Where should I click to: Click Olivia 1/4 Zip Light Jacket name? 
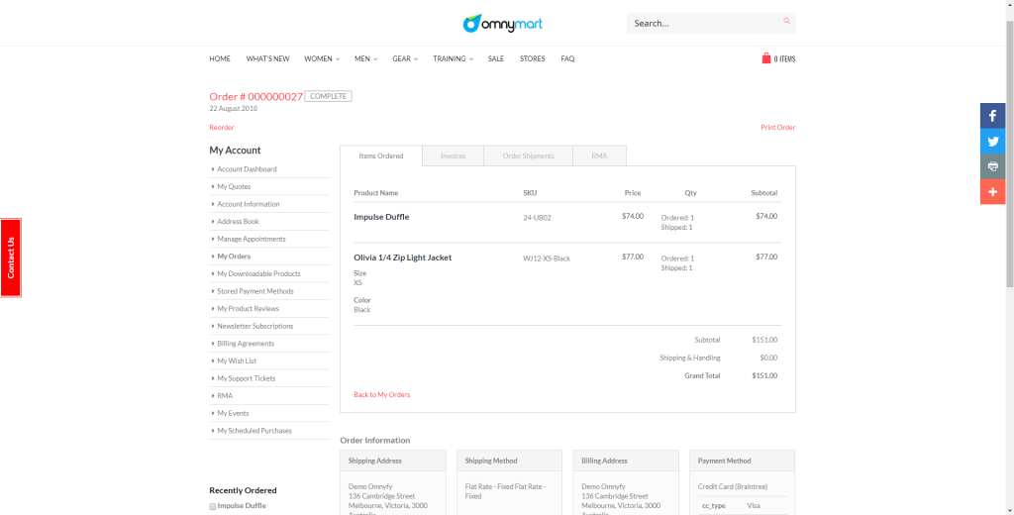pyautogui.click(x=402, y=257)
